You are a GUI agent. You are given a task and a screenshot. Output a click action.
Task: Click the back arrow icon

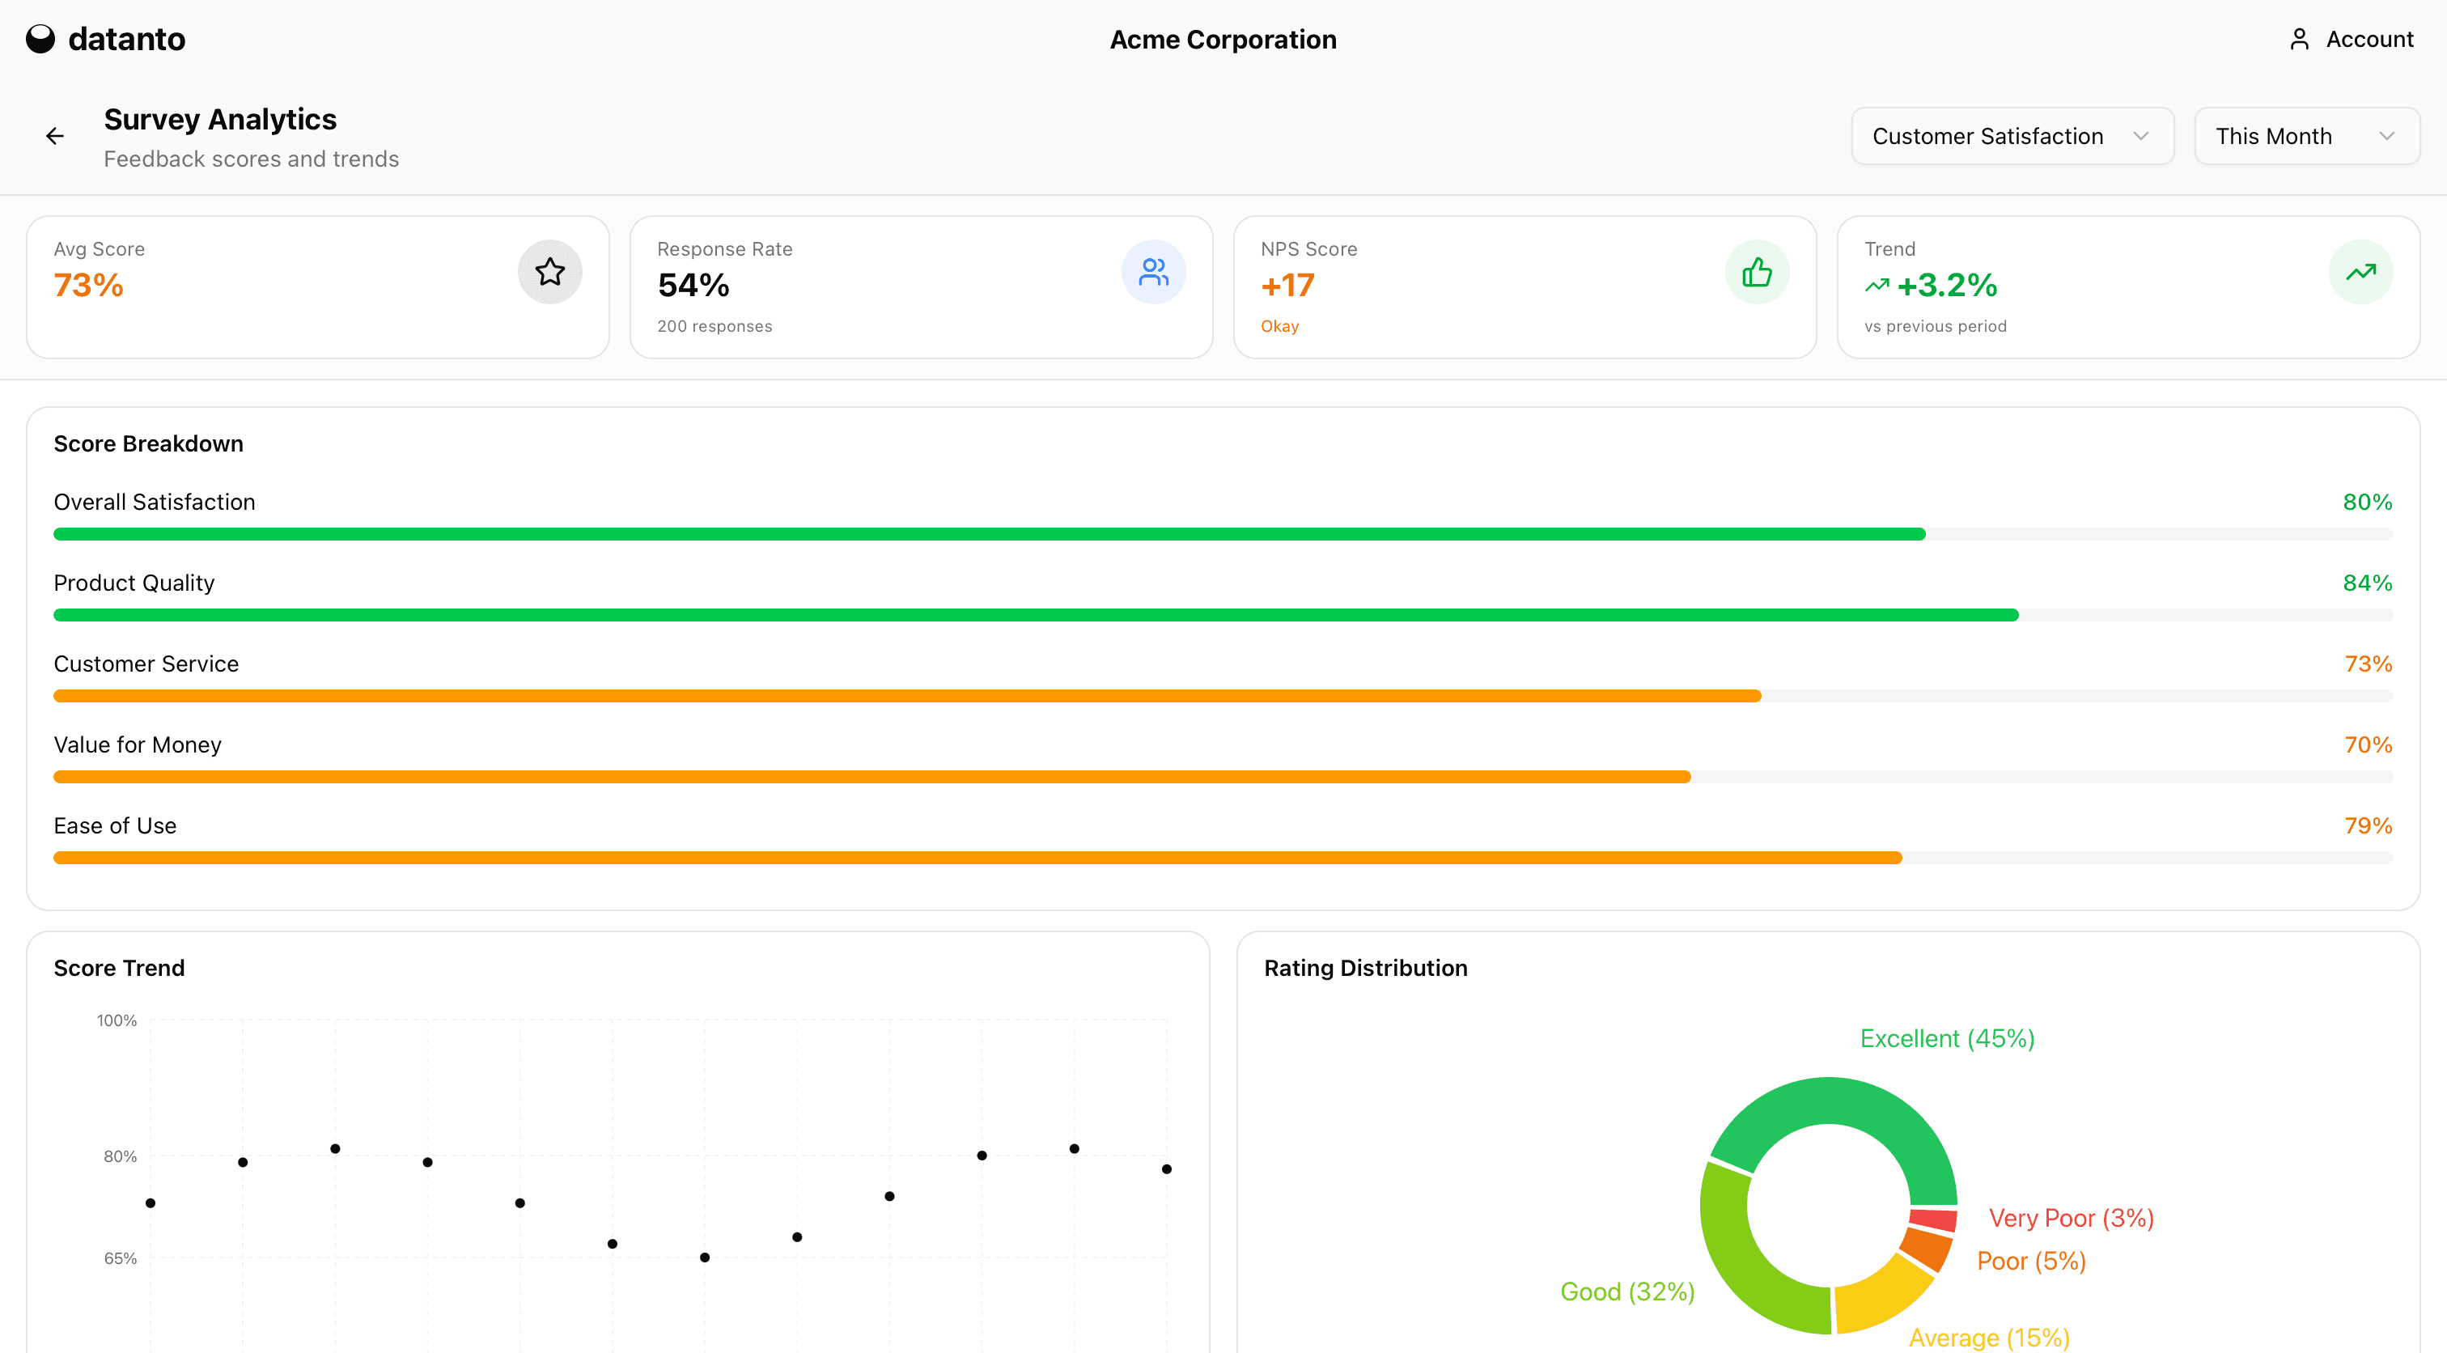55,137
